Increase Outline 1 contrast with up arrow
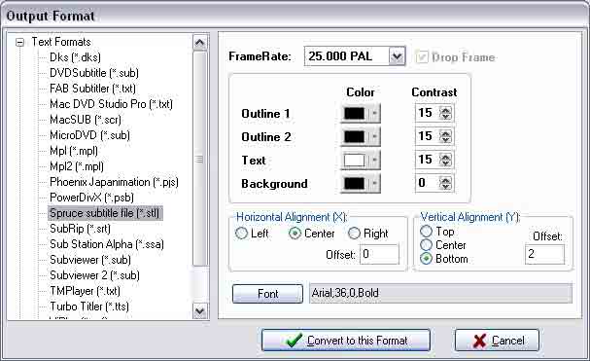 point(446,110)
